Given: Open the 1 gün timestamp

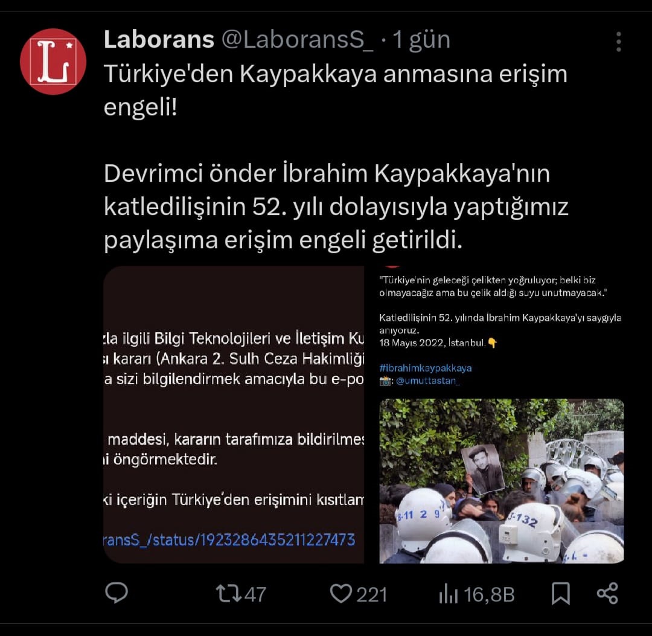Looking at the screenshot, I should (x=421, y=40).
